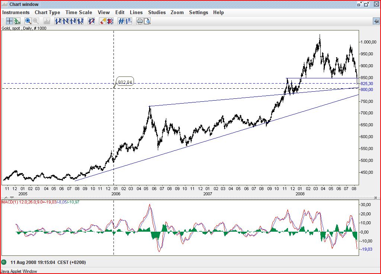
Task: Close the MACD study panel
Action: [375, 198]
